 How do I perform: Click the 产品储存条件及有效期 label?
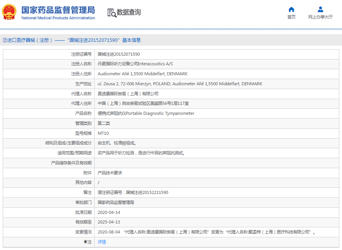(x=71, y=163)
